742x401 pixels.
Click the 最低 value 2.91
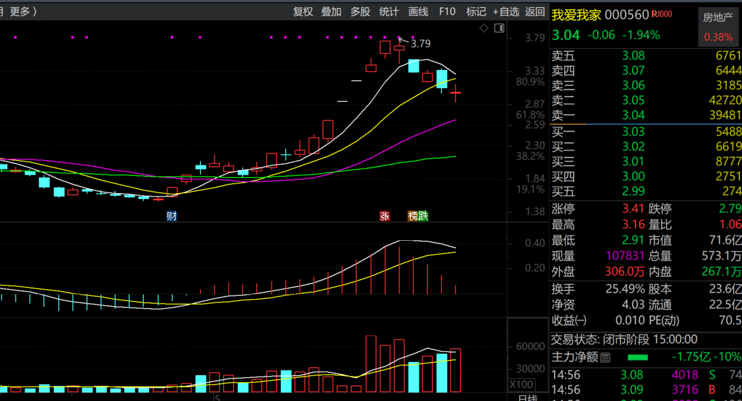[x=633, y=240]
